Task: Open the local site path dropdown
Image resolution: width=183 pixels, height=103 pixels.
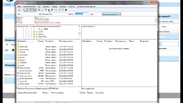Action: coord(79,26)
